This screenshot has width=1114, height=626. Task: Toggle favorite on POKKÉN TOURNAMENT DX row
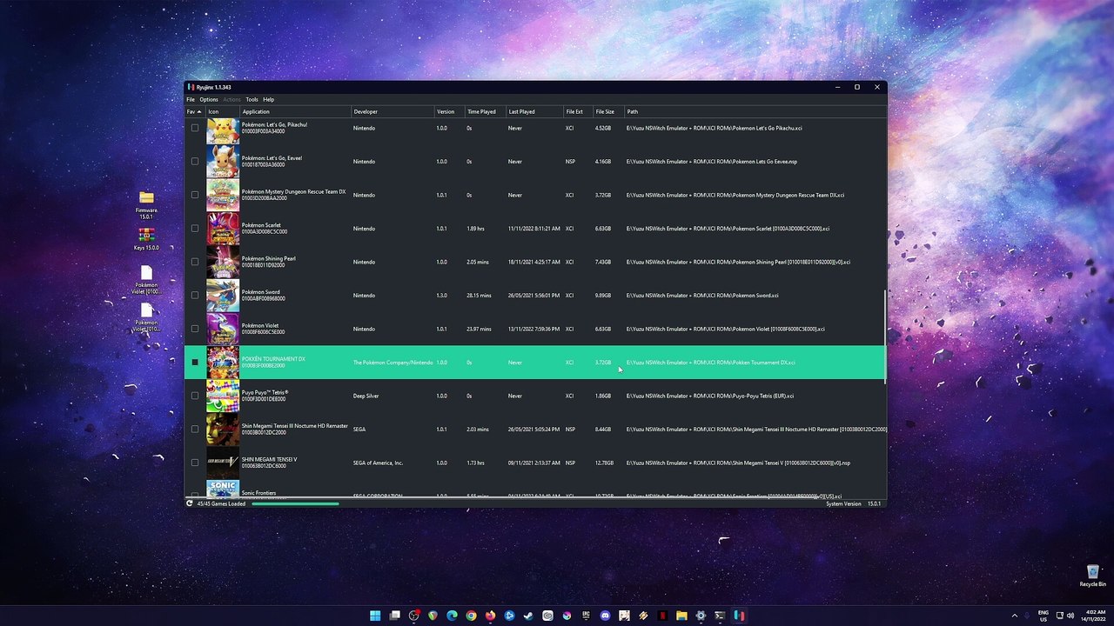[195, 363]
